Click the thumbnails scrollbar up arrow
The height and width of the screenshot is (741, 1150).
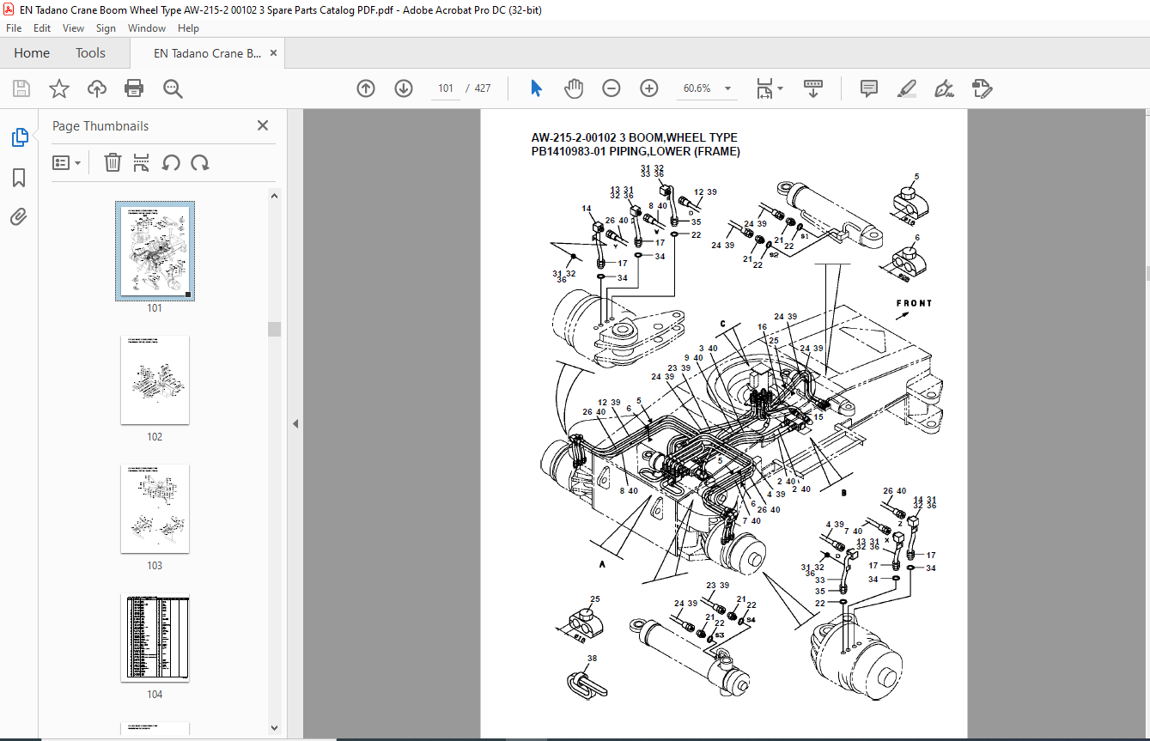[274, 196]
